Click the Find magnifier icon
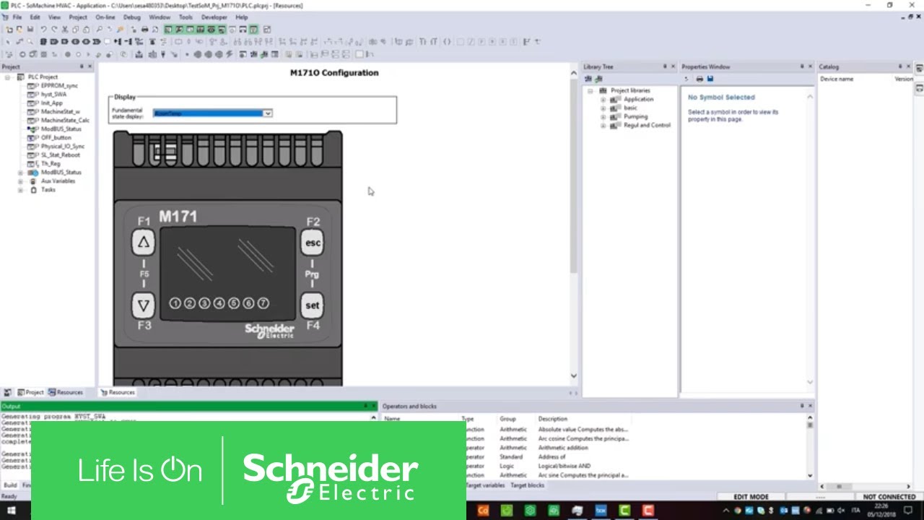The height and width of the screenshot is (520, 924). (x=99, y=30)
